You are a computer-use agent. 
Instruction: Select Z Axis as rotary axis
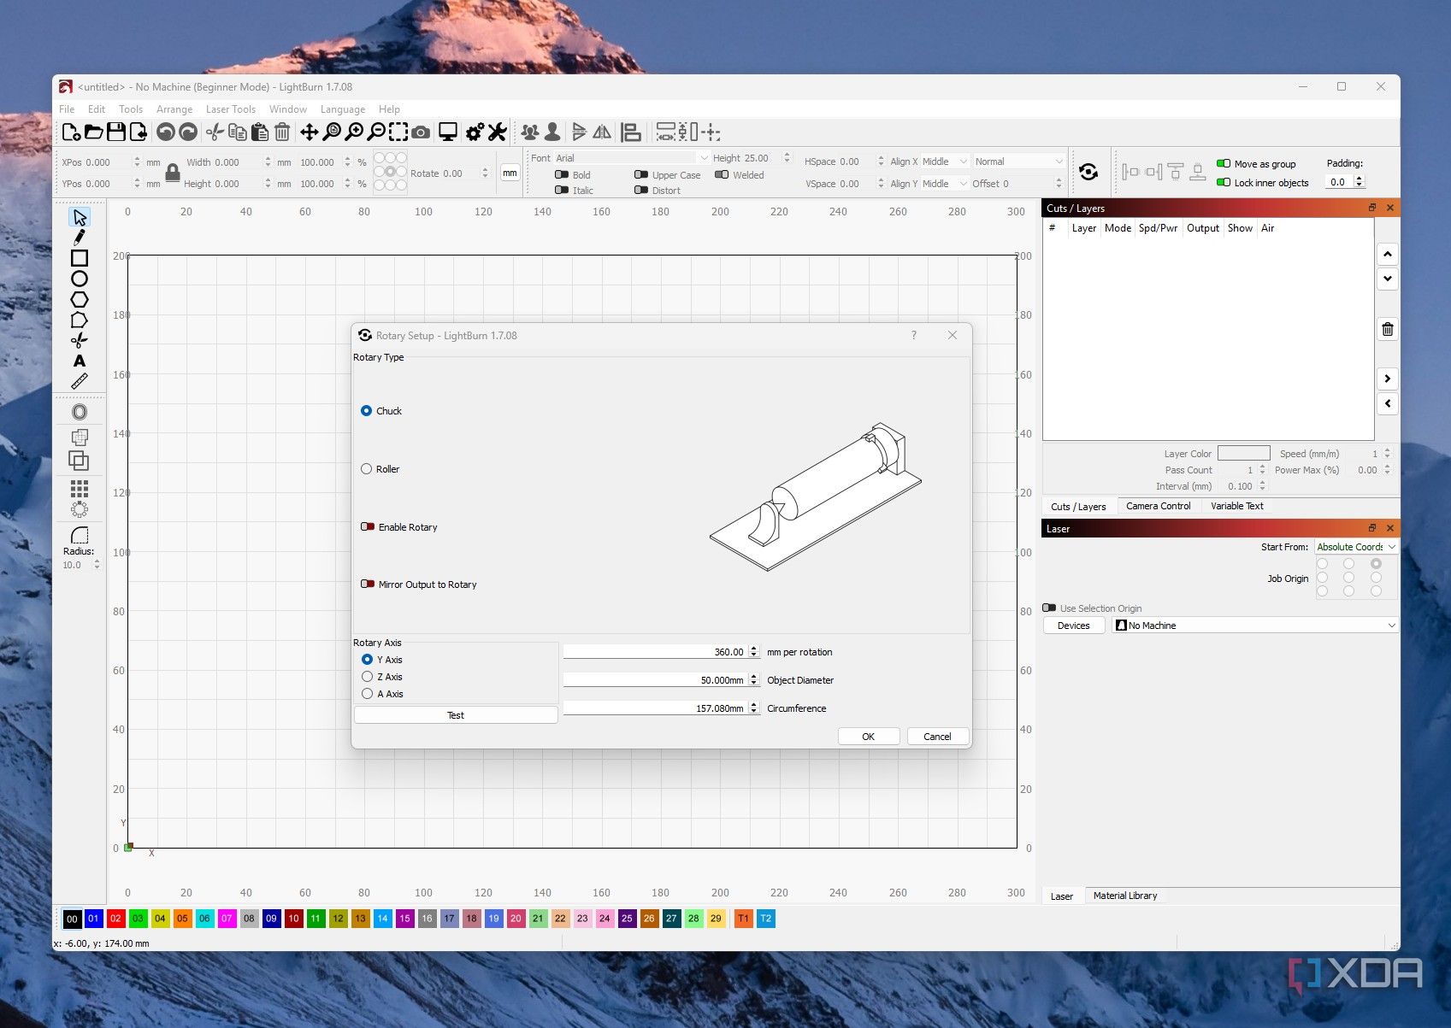click(x=381, y=677)
